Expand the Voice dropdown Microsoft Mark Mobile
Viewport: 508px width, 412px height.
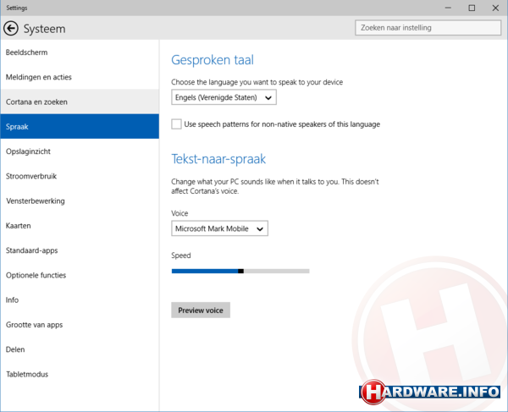click(x=219, y=228)
